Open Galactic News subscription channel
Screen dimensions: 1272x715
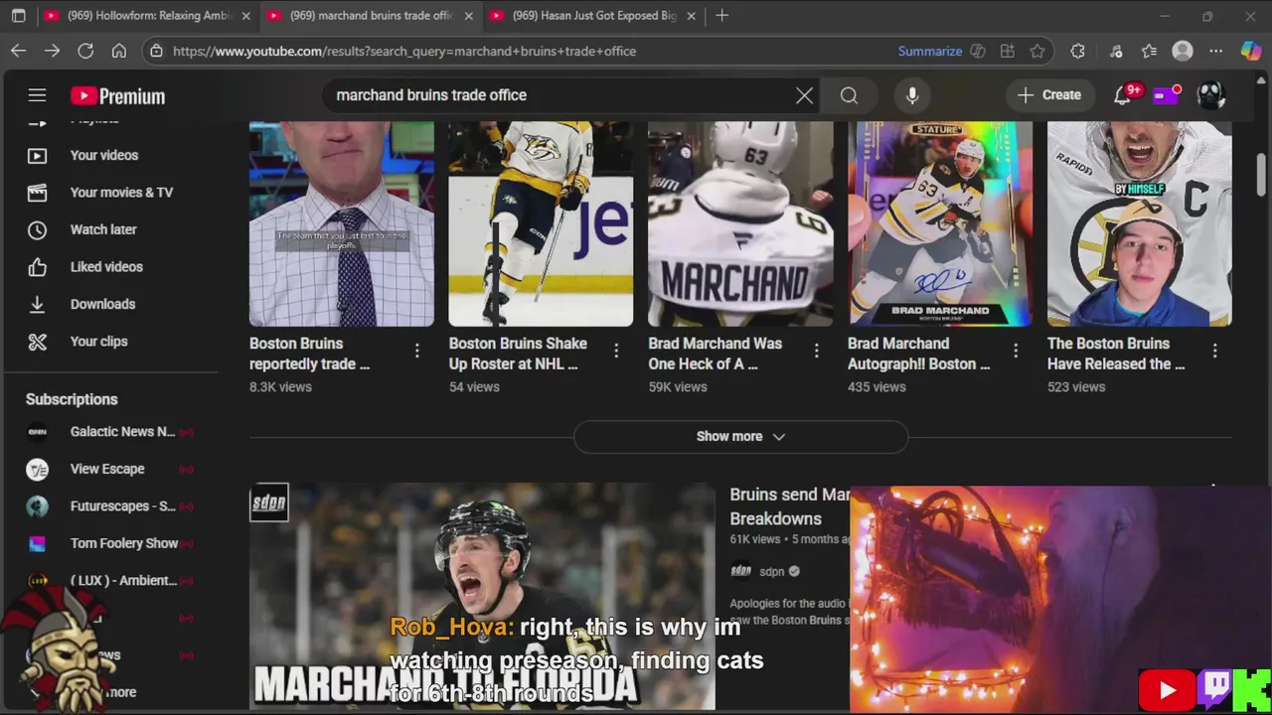pyautogui.click(x=109, y=432)
